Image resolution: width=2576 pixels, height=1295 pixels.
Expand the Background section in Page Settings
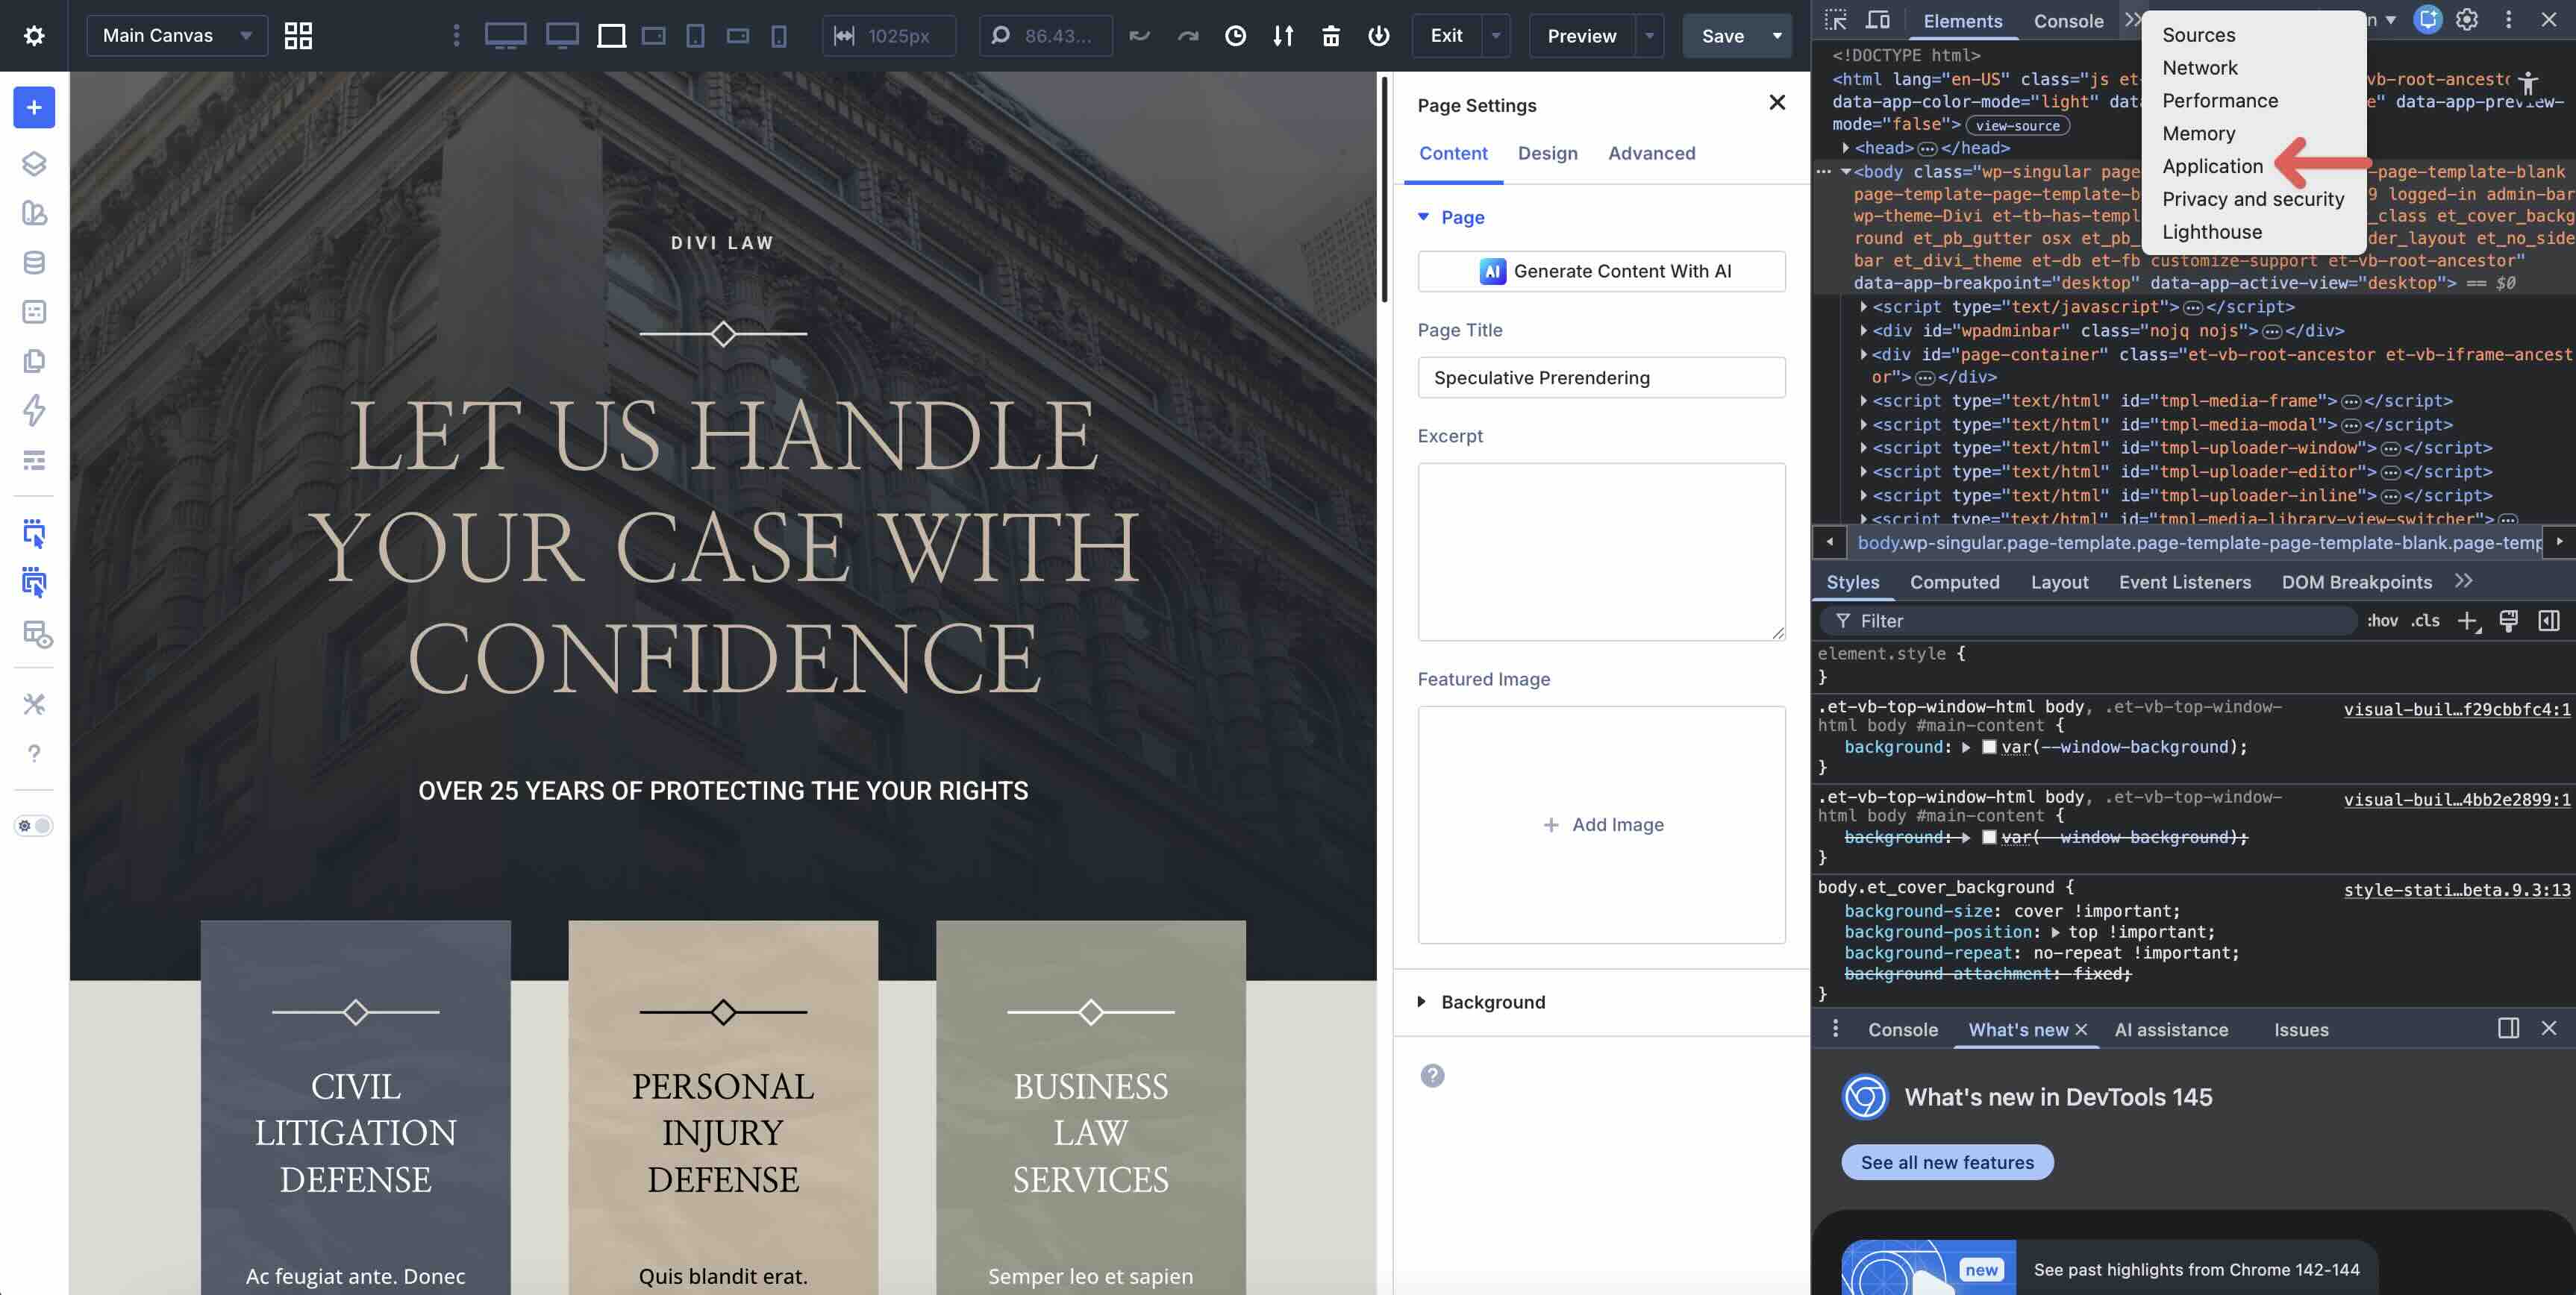click(1493, 1002)
